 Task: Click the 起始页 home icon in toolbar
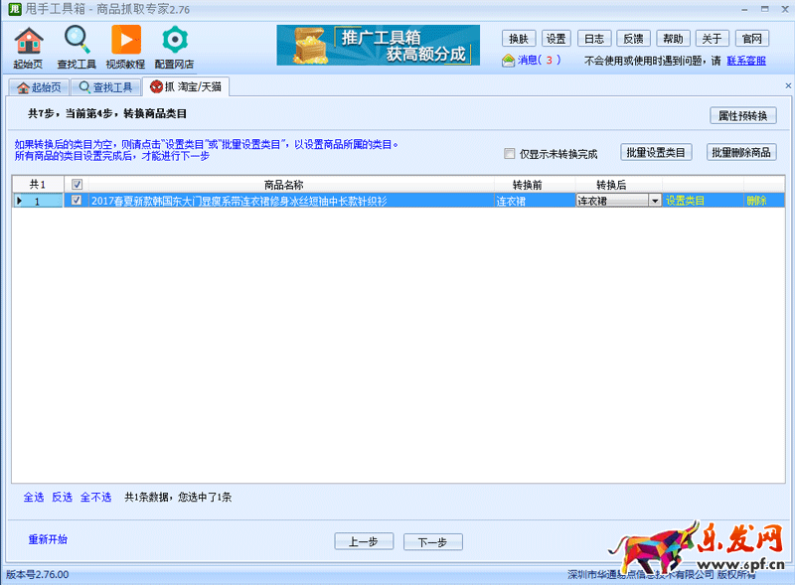click(29, 41)
